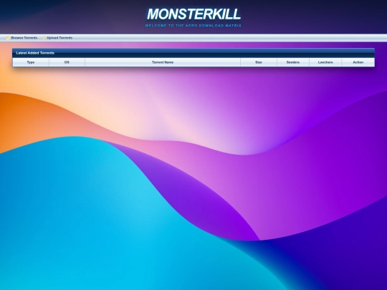
Task: Click the Seeders column header
Action: [293, 62]
